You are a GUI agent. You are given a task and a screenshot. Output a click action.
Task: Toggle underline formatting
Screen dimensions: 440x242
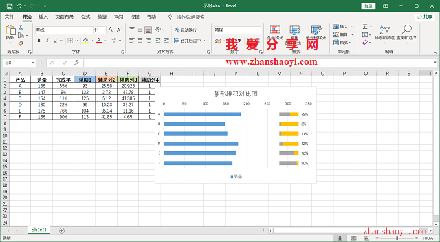[55, 41]
